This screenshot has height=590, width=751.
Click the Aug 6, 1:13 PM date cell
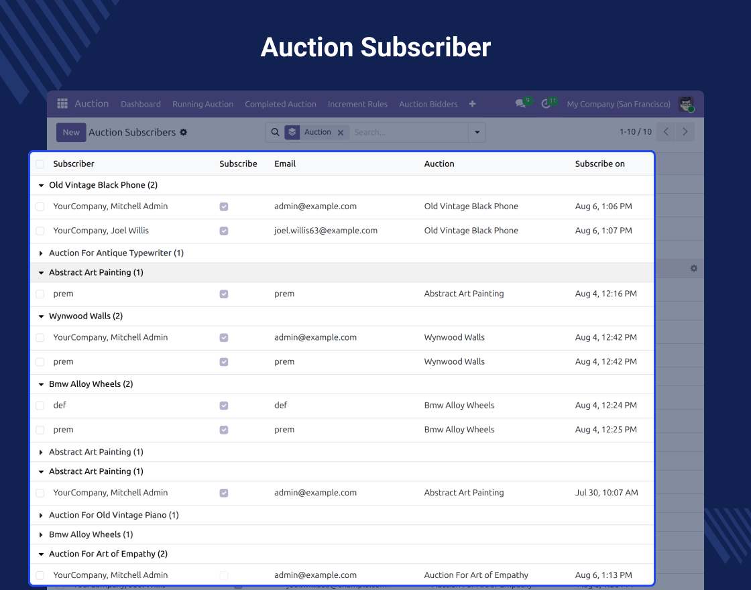(603, 575)
